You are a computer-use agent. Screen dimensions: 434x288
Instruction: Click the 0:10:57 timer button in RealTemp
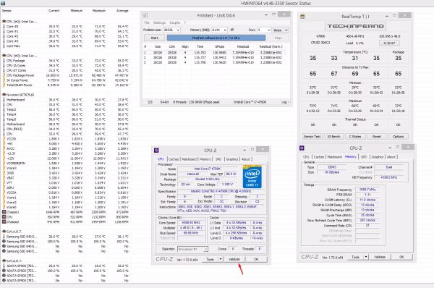click(389, 43)
